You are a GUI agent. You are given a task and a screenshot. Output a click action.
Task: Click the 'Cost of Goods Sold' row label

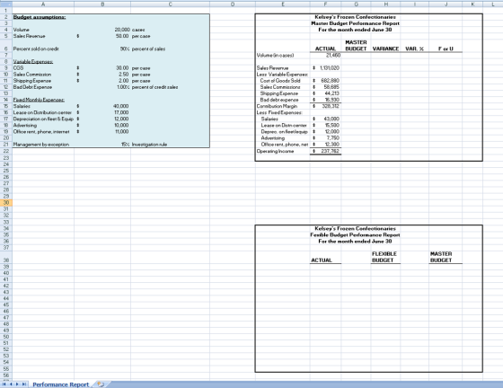pos(280,81)
